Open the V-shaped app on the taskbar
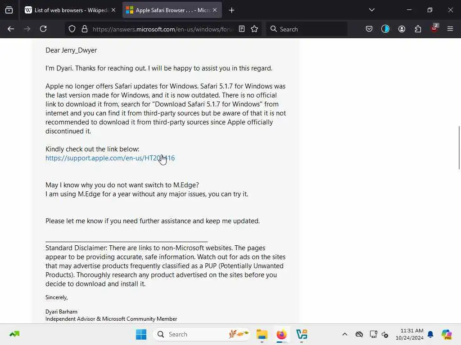 (302, 334)
